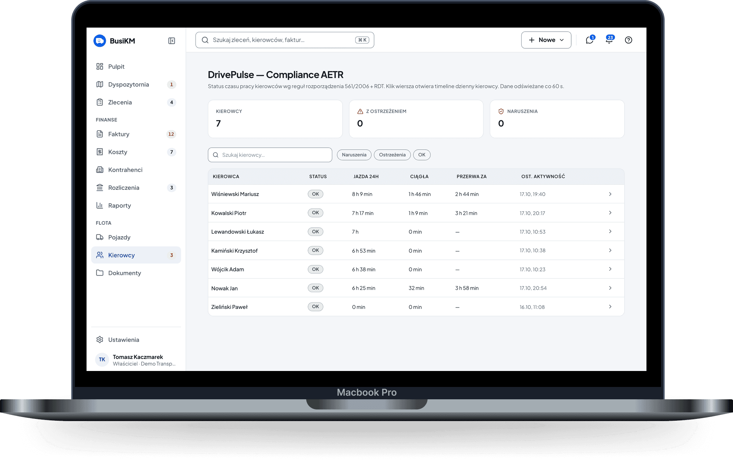The height and width of the screenshot is (461, 733).
Task: Click the Ustawienia gear icon
Action: pyautogui.click(x=100, y=339)
